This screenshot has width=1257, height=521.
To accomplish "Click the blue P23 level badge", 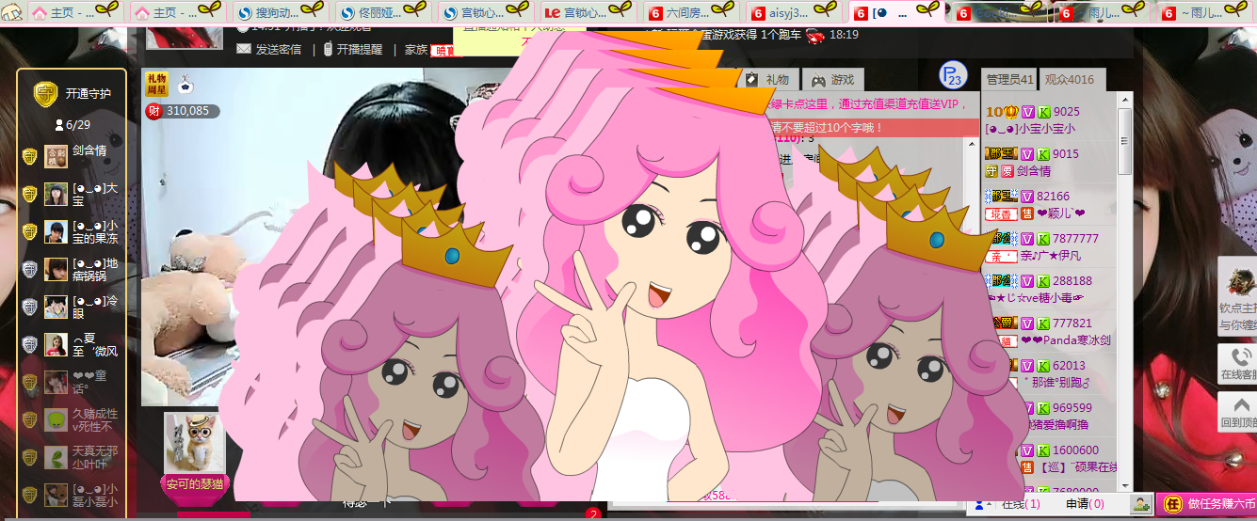I will [x=953, y=75].
